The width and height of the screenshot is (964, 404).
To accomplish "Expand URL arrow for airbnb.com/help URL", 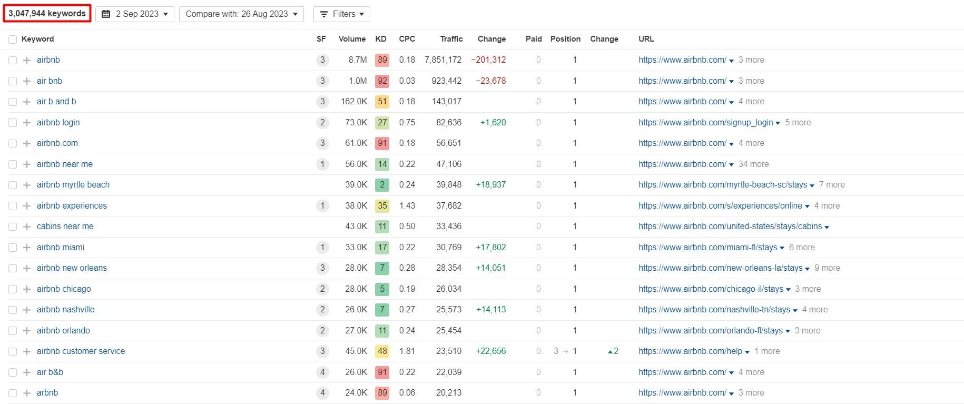I will pyautogui.click(x=747, y=352).
